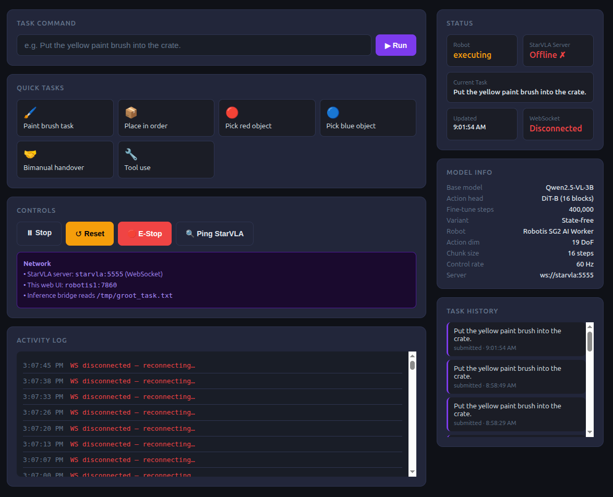Screen dimensions: 613x497
Task: Click the wrench icon for Tool use
Action: (131, 154)
